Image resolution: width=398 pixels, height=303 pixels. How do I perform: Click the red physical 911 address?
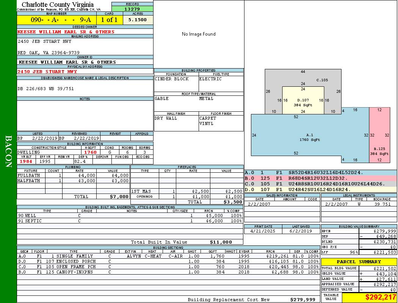(47, 72)
